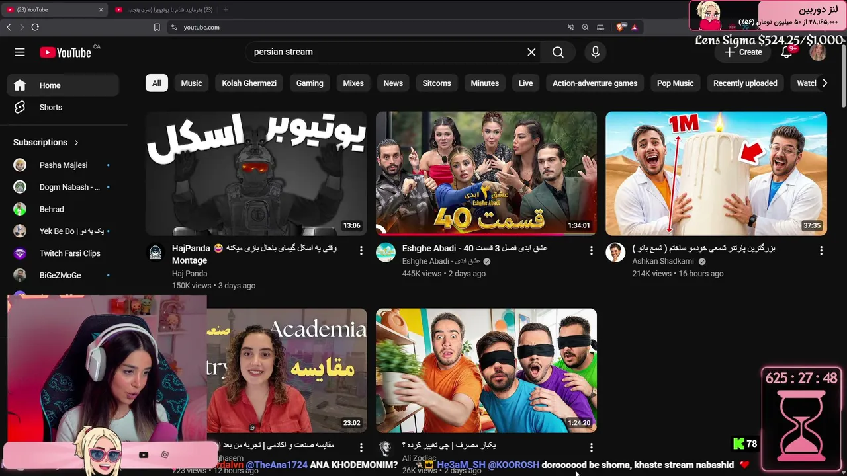
Task: Click the Brave Shields lion icon
Action: (620, 27)
